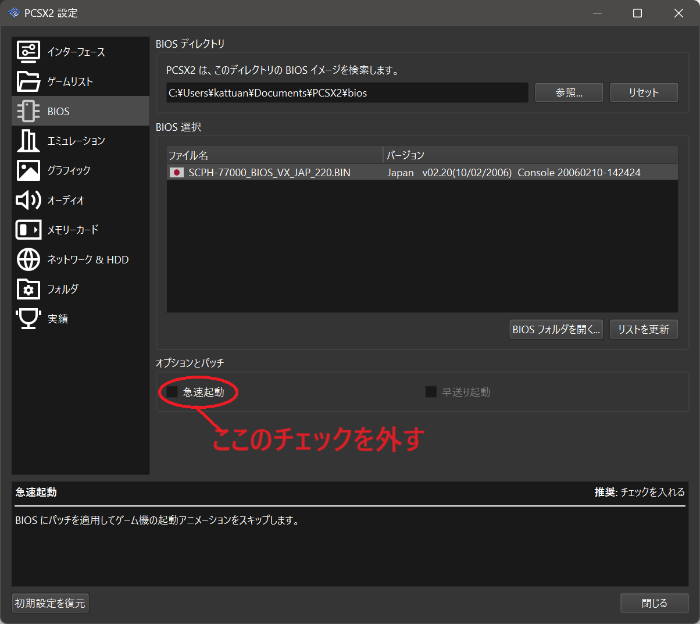Open the インターフェース settings page

click(81, 52)
